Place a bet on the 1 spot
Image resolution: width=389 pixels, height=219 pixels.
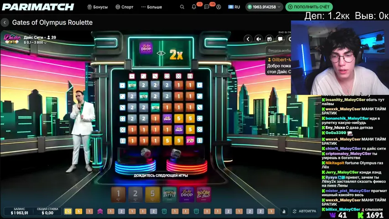tap(118, 194)
